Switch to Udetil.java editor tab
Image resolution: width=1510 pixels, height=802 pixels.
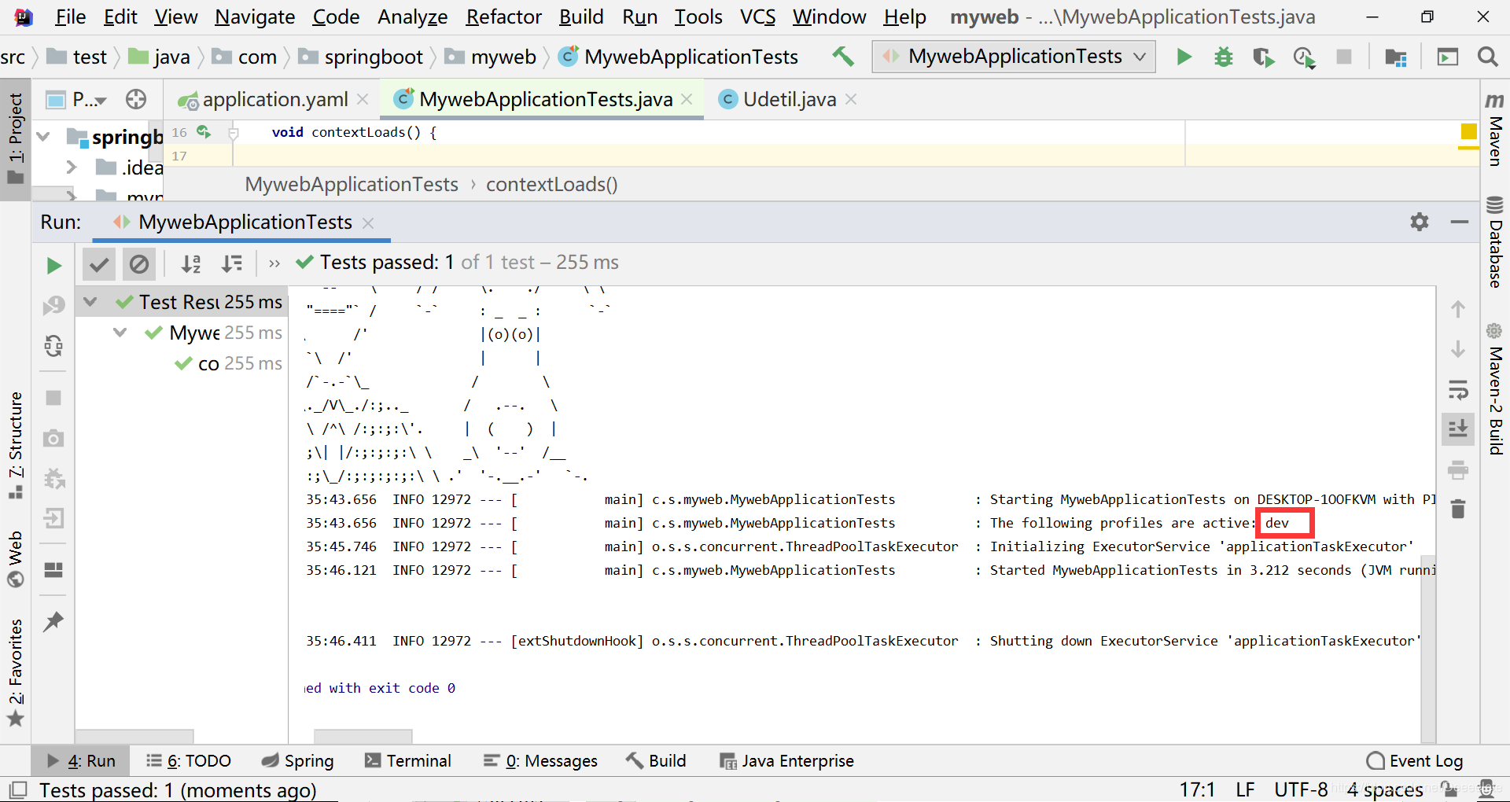point(789,99)
